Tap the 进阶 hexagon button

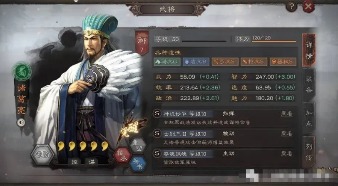coord(42,154)
